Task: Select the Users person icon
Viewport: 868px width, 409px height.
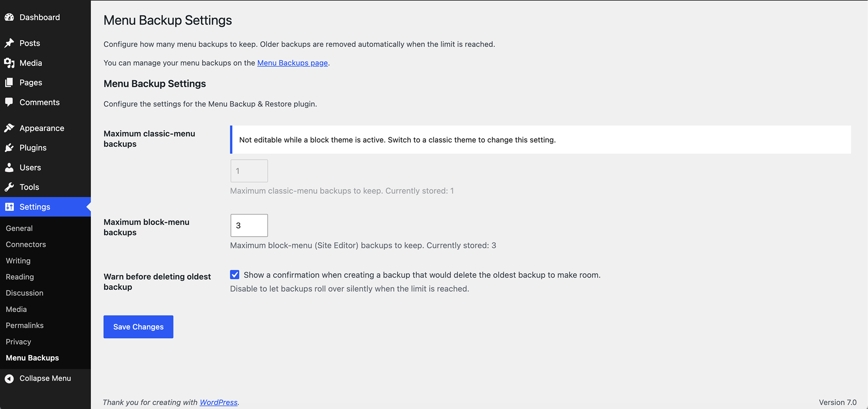Action: [x=9, y=167]
